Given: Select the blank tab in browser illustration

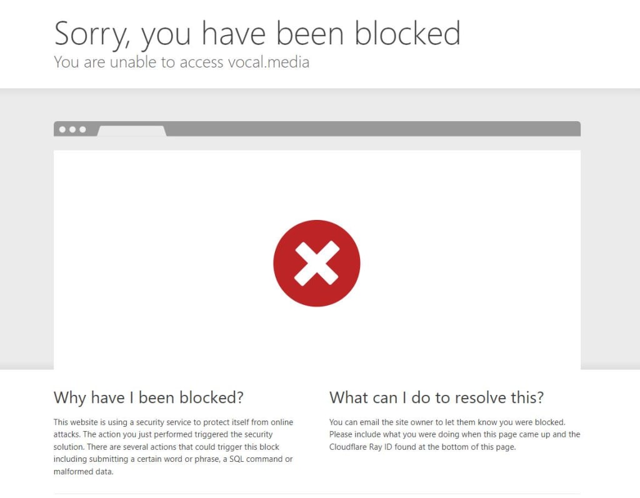Looking at the screenshot, I should pyautogui.click(x=131, y=131).
